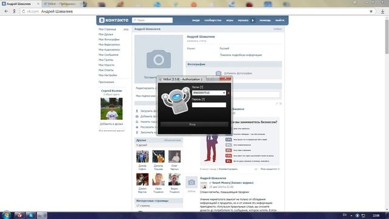This screenshot has height=219, width=389.
Task: Open the 'сообщества' header menu item
Action: (x=213, y=20)
